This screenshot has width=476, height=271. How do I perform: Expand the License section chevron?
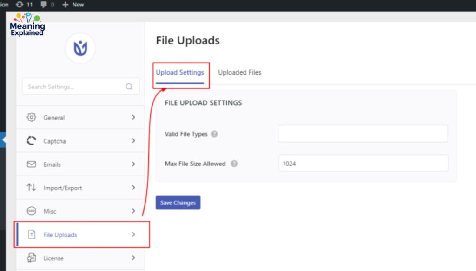click(134, 258)
